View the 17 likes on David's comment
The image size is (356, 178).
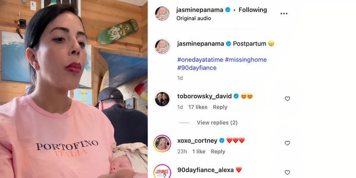point(198,107)
